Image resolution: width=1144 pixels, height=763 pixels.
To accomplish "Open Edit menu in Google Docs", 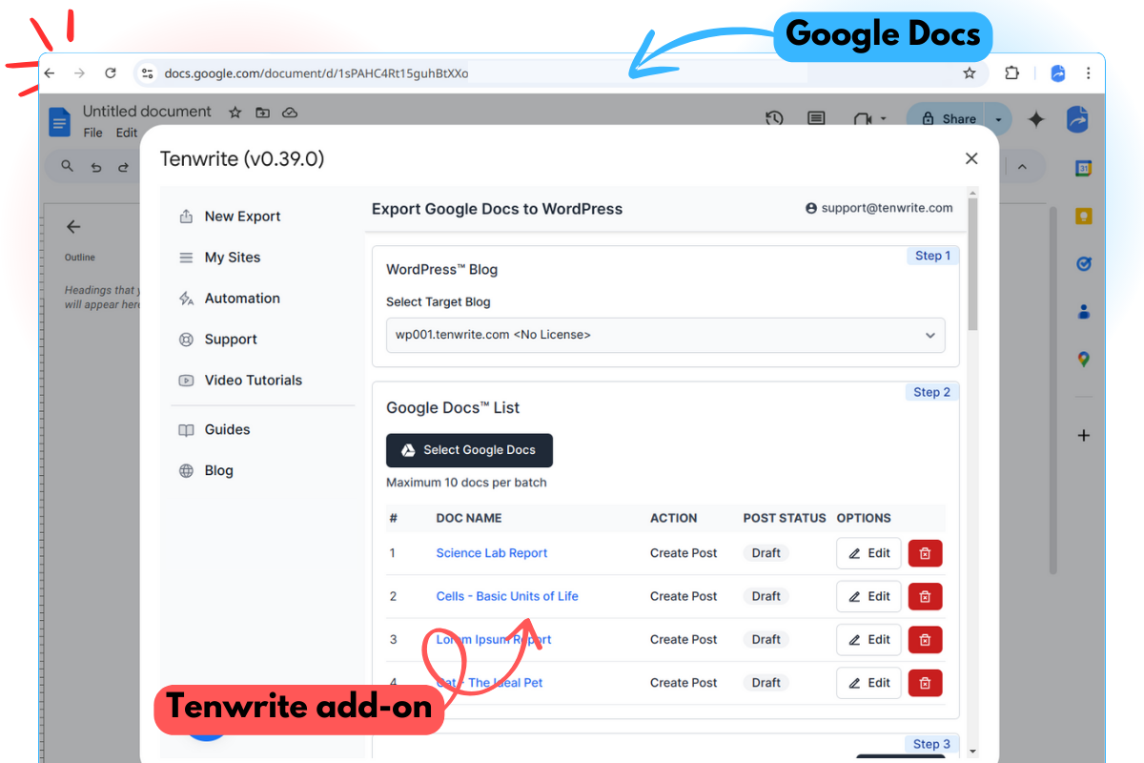I will [127, 133].
